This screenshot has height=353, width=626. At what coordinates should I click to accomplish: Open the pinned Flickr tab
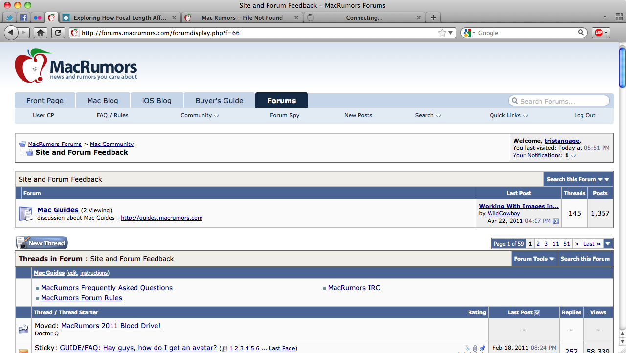[38, 18]
